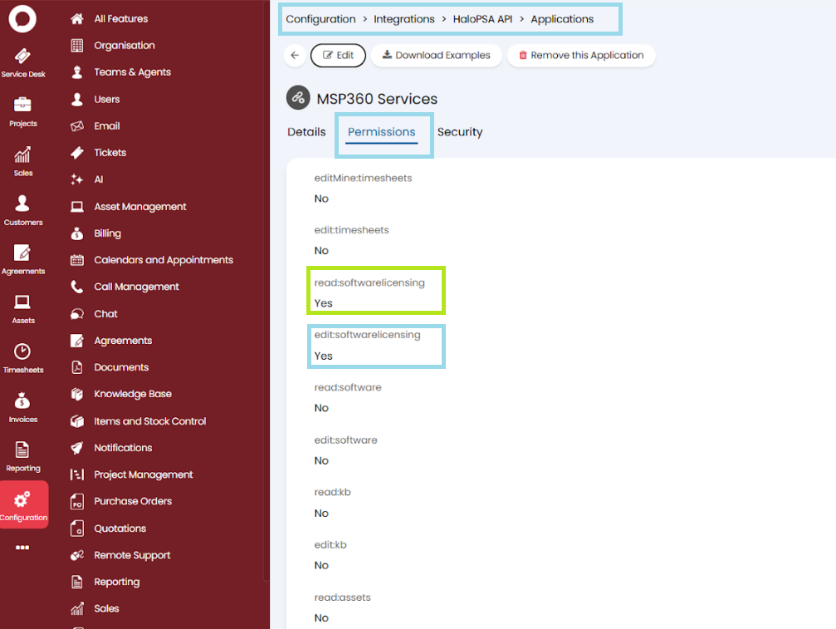Open Project Management configuration menu item
The height and width of the screenshot is (629, 836).
pos(144,474)
